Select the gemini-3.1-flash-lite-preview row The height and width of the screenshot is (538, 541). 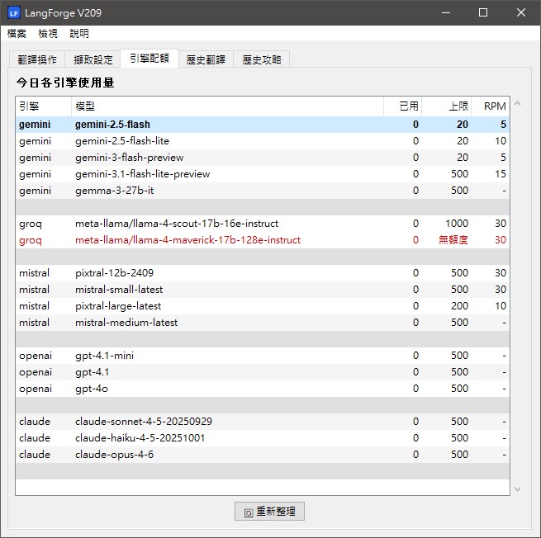263,174
